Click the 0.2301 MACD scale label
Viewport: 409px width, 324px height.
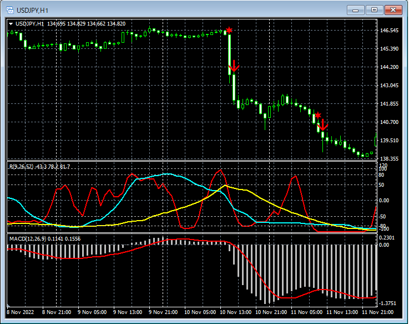click(x=387, y=238)
